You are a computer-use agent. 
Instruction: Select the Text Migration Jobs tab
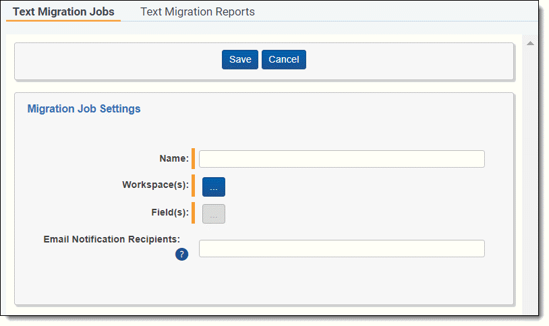(x=63, y=11)
